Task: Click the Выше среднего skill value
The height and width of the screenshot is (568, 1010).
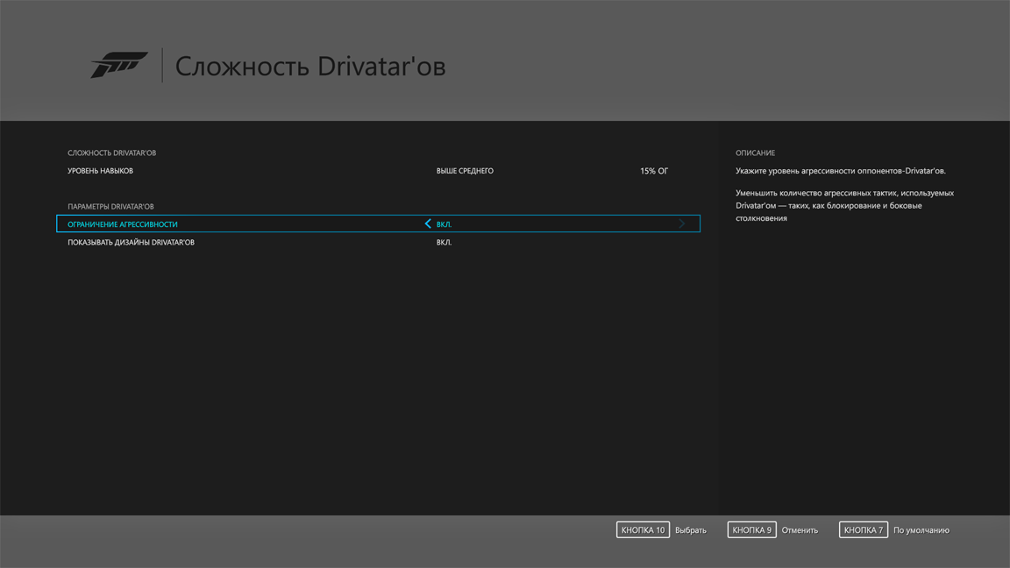Action: (465, 171)
